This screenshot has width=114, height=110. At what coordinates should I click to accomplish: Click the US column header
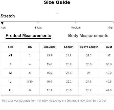[x=30, y=47]
